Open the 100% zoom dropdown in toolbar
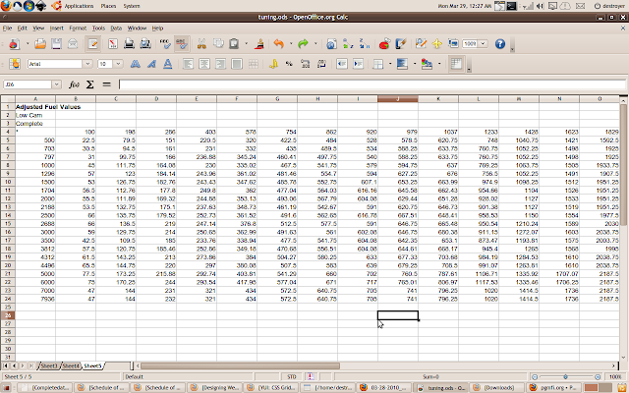The width and height of the screenshot is (629, 393). (x=485, y=44)
